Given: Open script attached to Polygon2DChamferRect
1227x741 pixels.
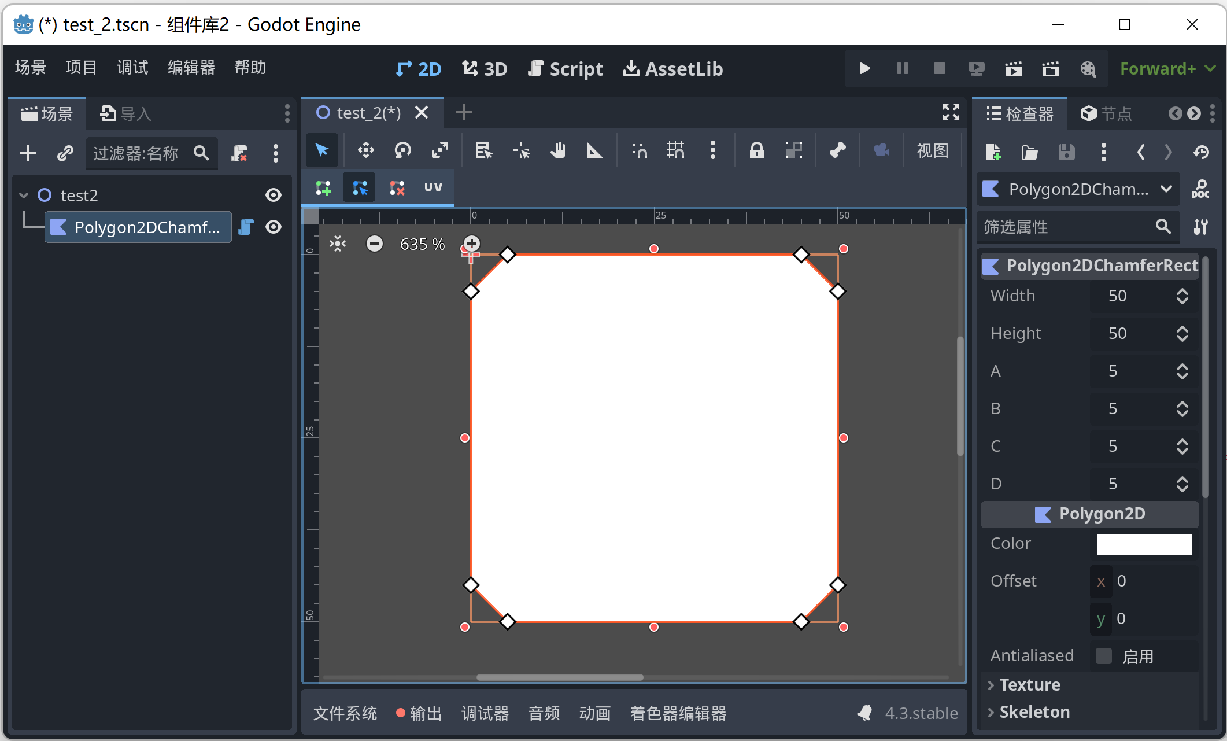Looking at the screenshot, I should coord(246,227).
